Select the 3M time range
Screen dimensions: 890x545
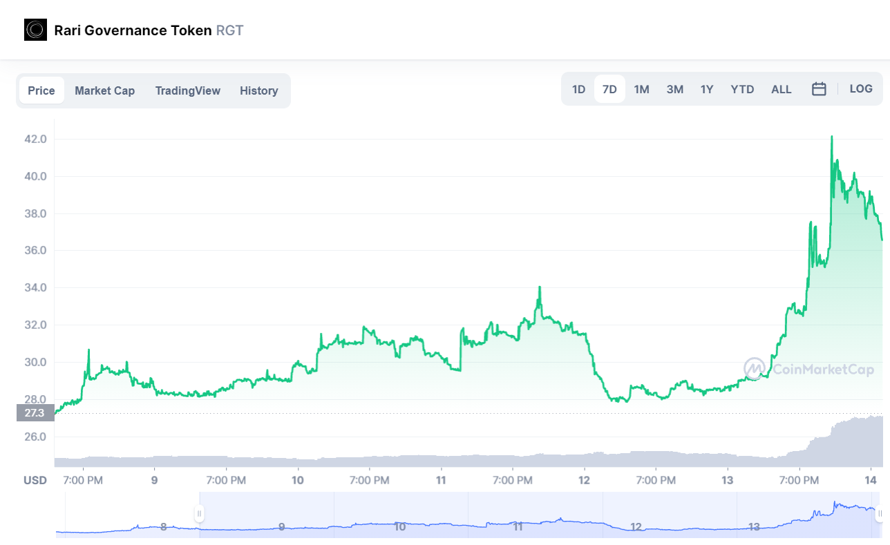(675, 89)
